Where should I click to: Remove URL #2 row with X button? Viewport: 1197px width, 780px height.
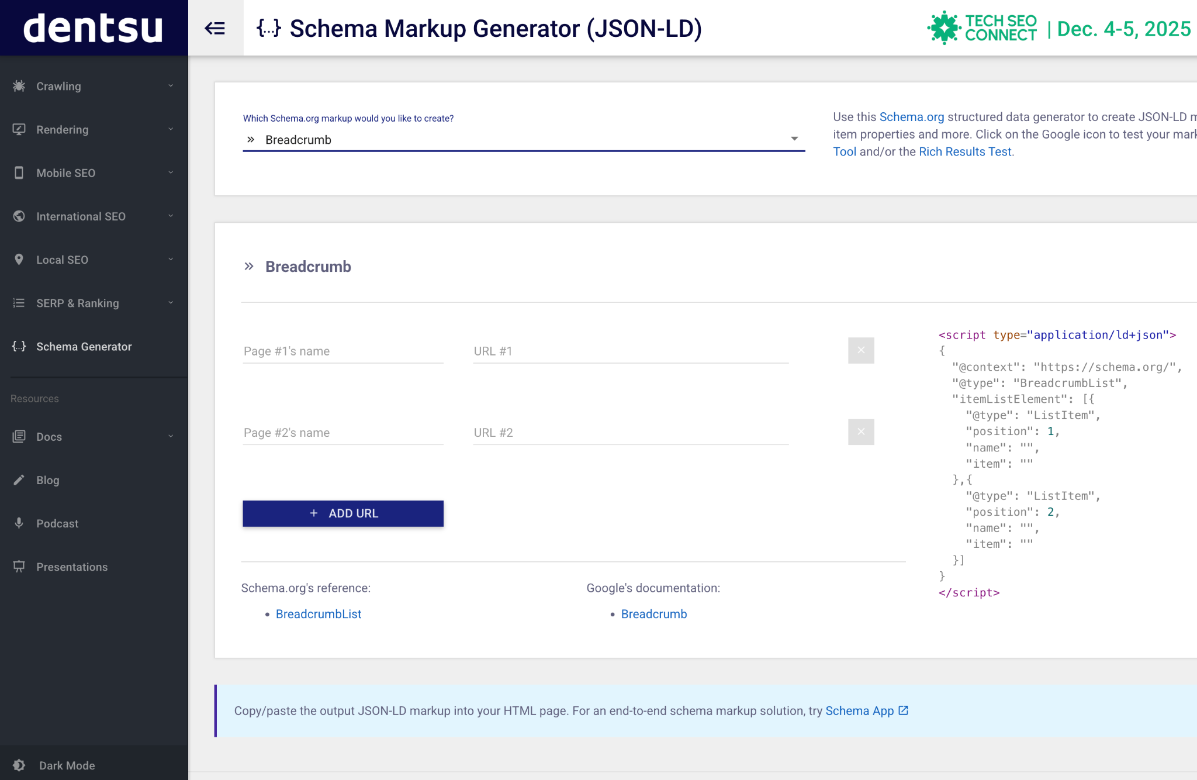[861, 432]
